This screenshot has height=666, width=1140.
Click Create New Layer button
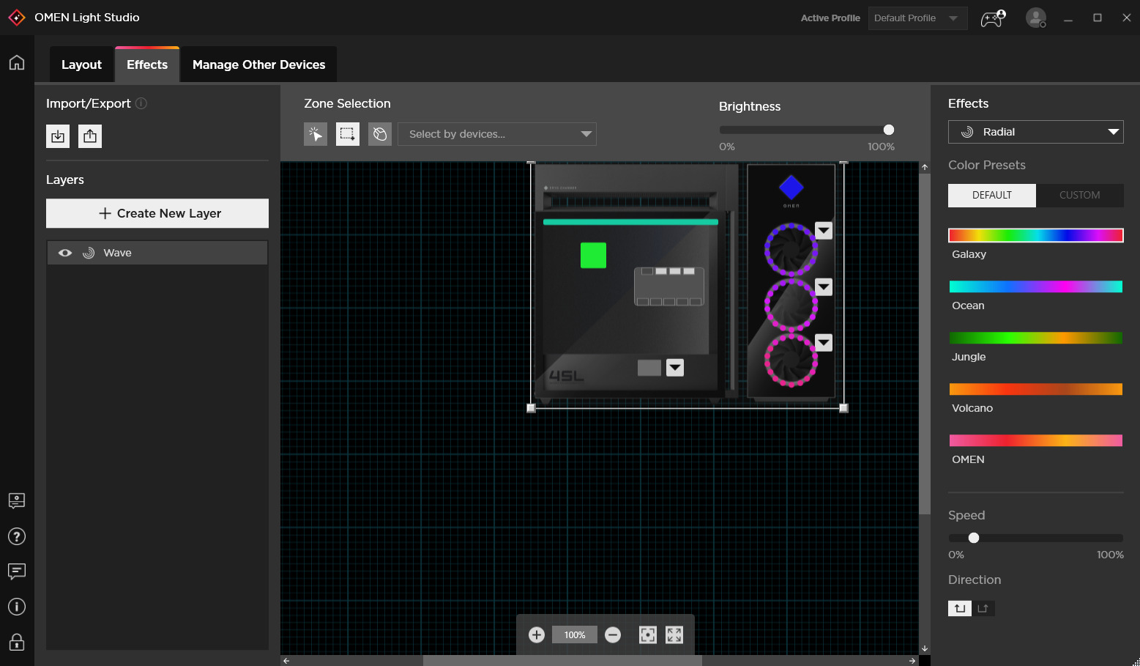[x=157, y=213]
